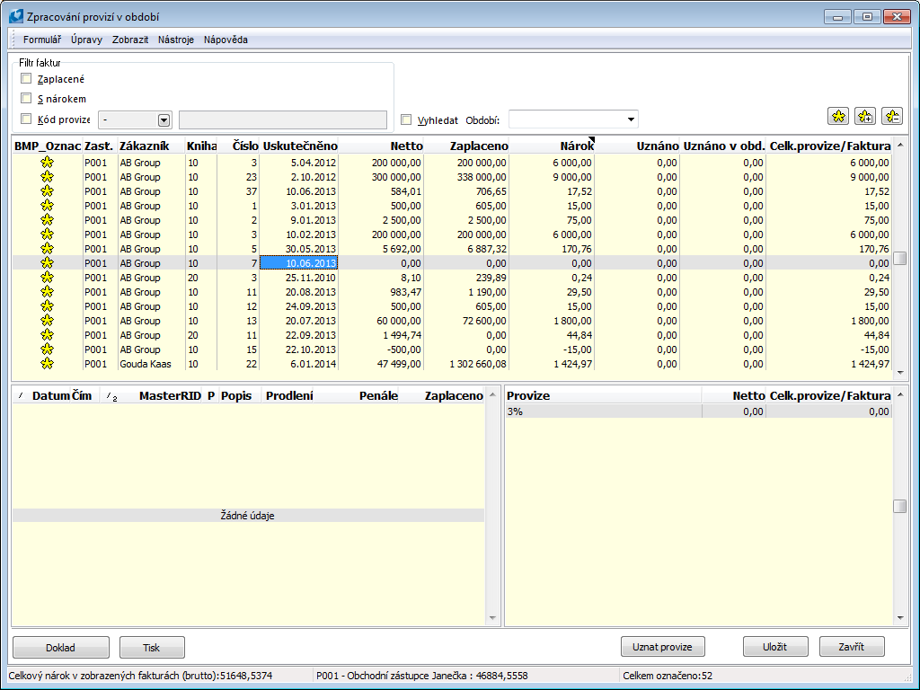Click star marker in Gouda Kaas row
Image resolution: width=920 pixels, height=690 pixels.
tap(47, 364)
